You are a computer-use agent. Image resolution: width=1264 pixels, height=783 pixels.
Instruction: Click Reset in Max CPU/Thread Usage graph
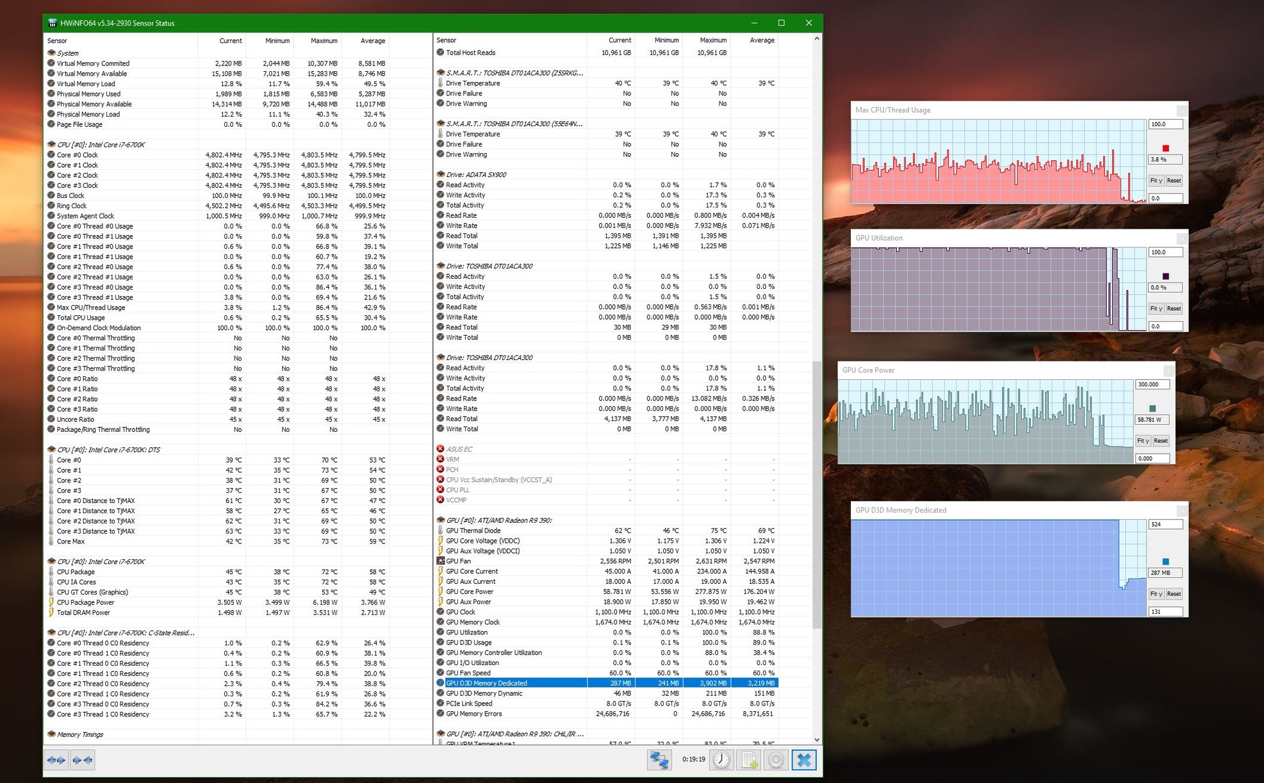tap(1174, 181)
